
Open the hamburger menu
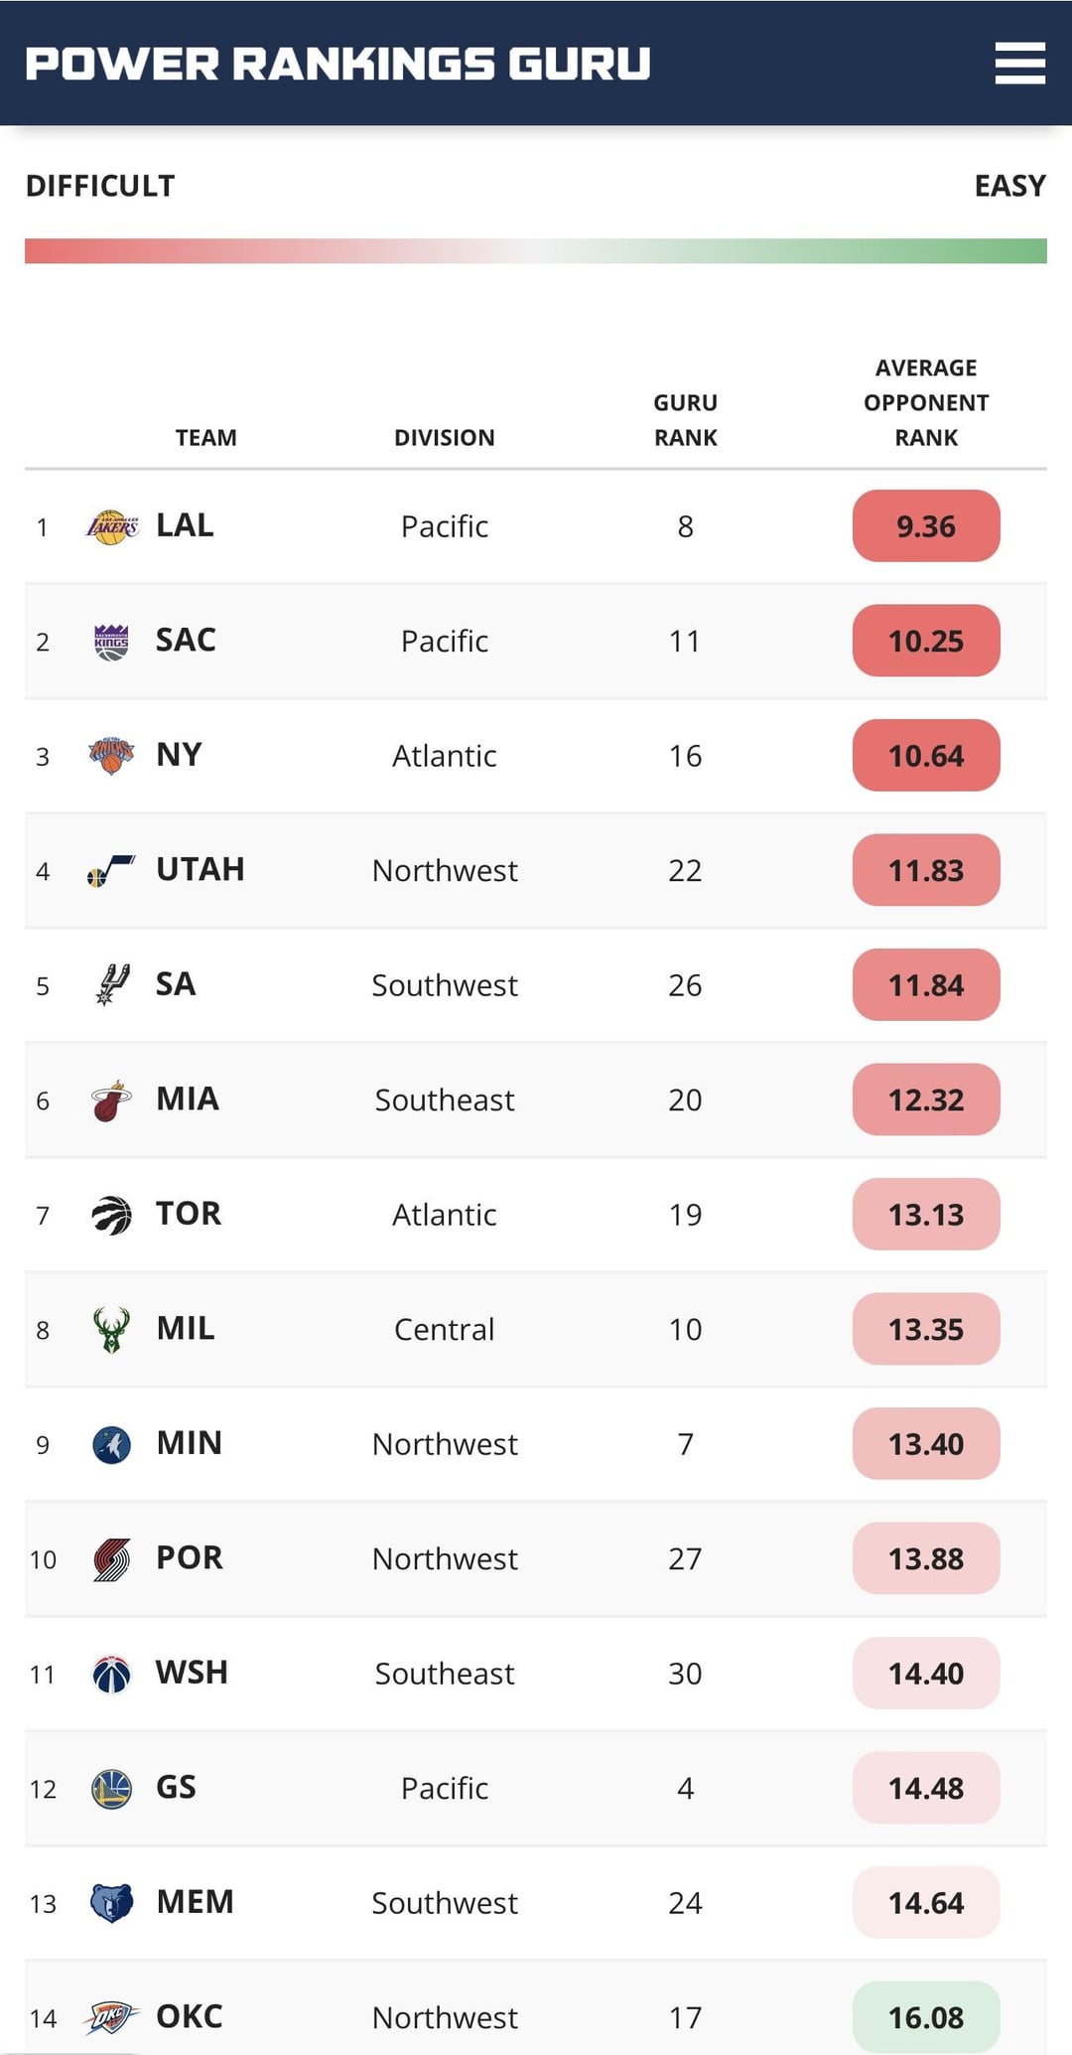[1019, 64]
